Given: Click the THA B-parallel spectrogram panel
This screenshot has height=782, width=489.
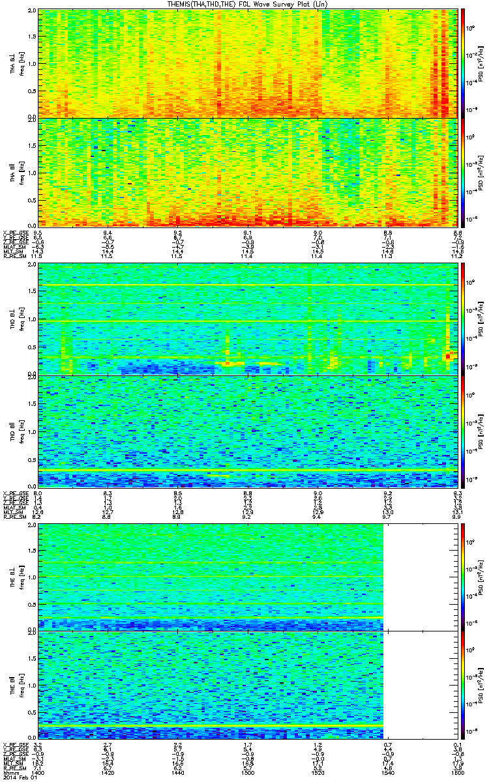Looking at the screenshot, I should tap(246, 171).
